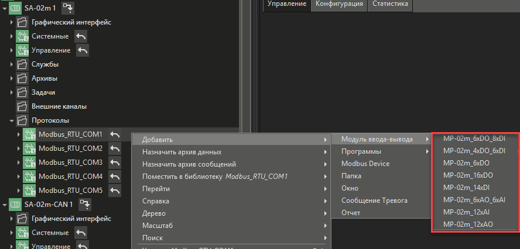Open the Масштаб submenu
The width and height of the screenshot is (520, 249).
coord(231,226)
